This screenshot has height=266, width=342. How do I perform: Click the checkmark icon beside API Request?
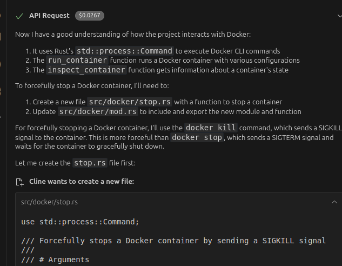(x=20, y=16)
